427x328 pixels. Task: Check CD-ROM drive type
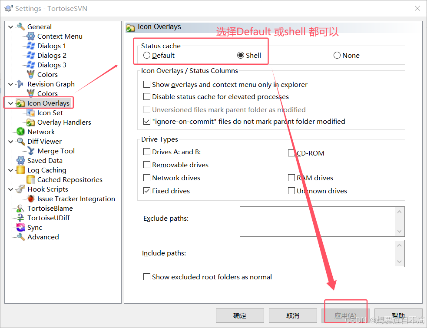click(x=291, y=153)
